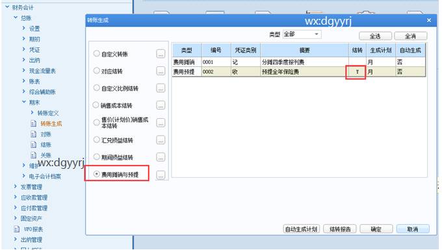The width and height of the screenshot is (442, 250).
Task: Click the 全消 button
Action: (410, 36)
